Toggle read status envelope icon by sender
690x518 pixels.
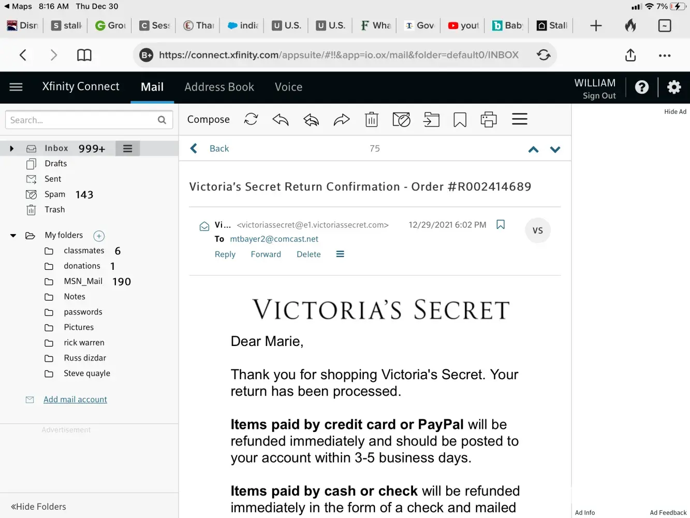pos(204,226)
